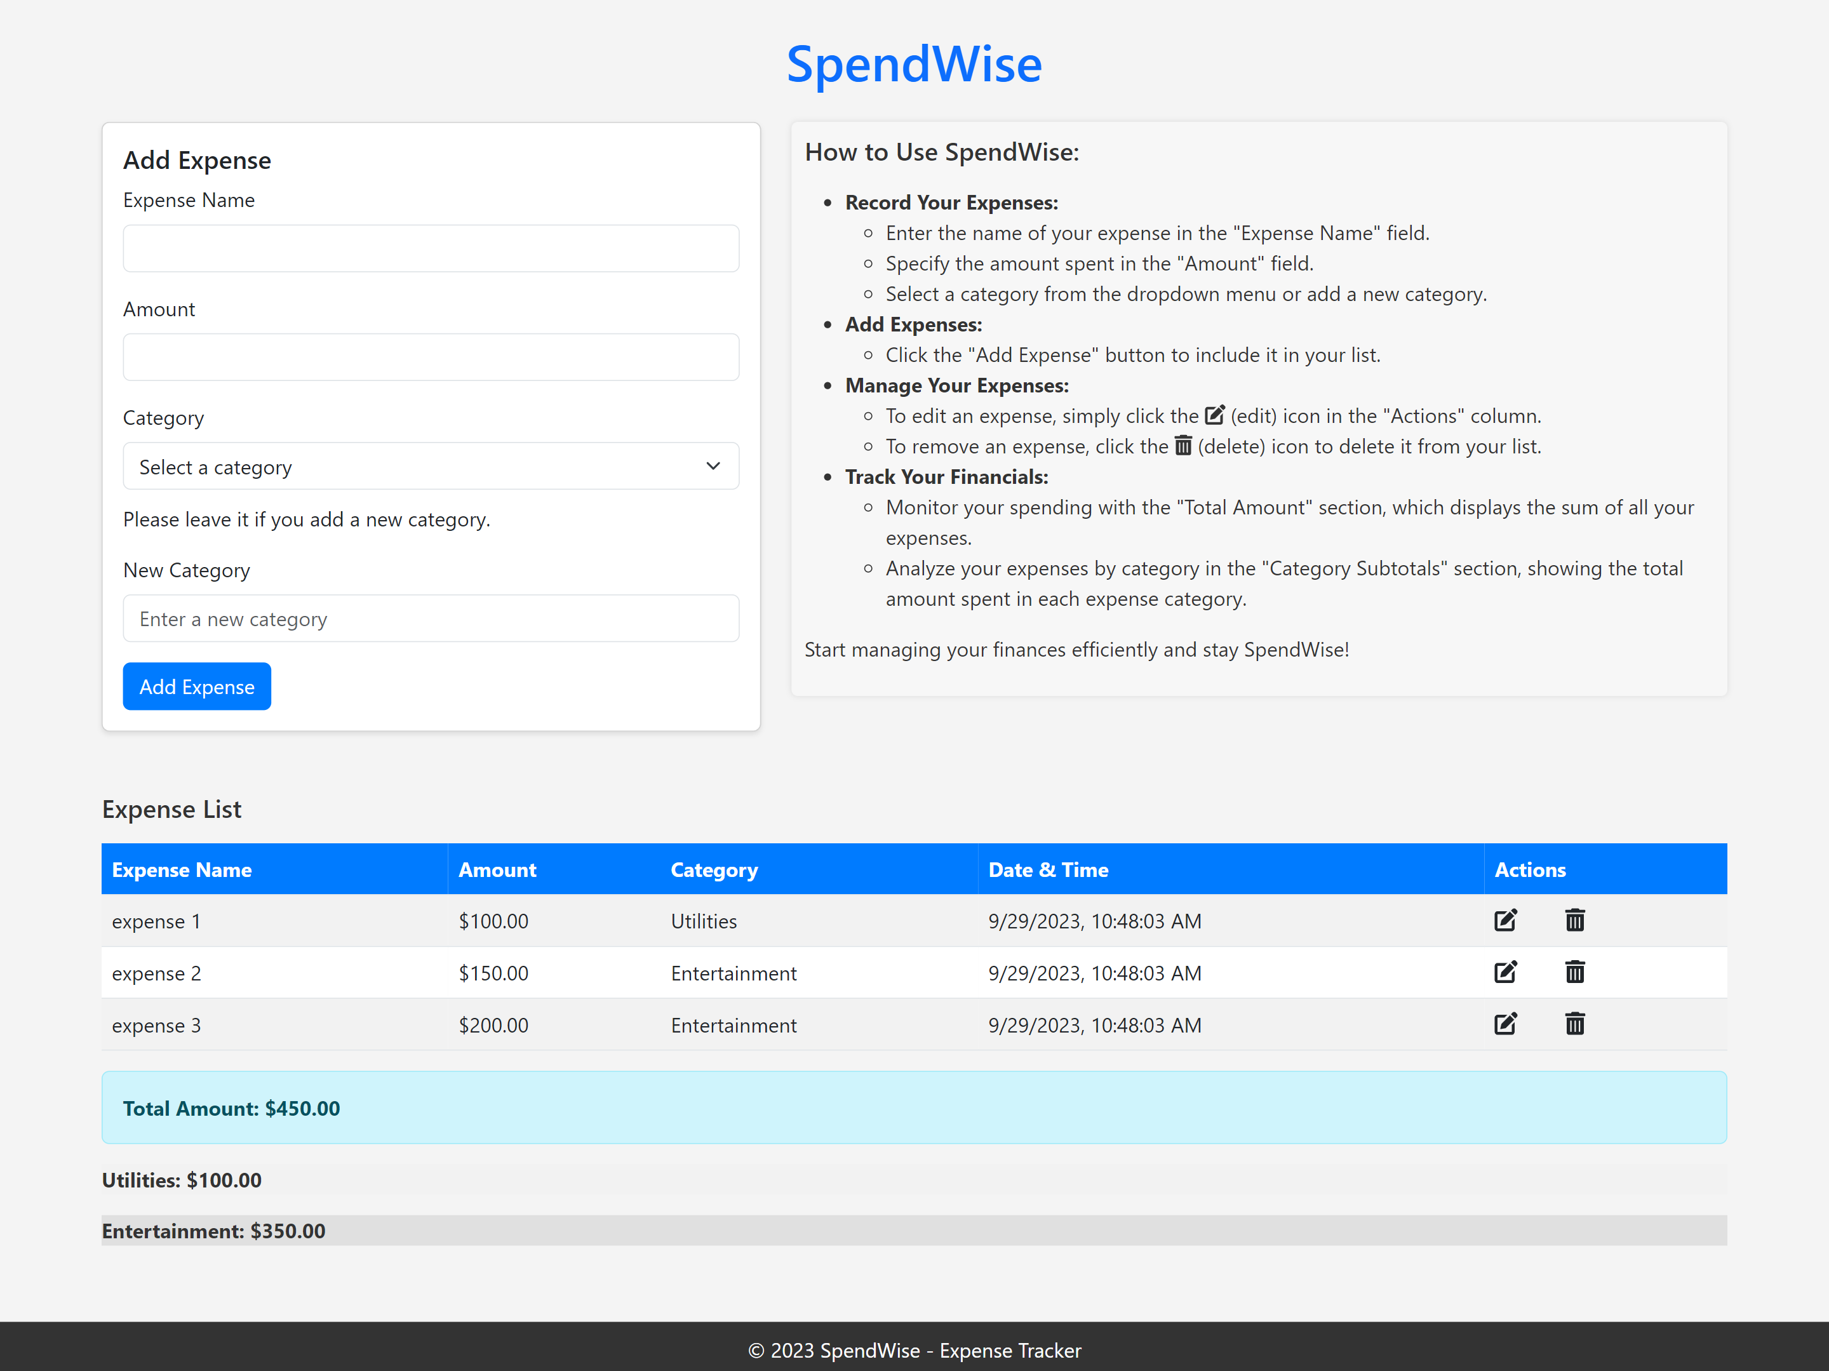Click inside the Amount field
Viewport: 1829px width, 1371px height.
(430, 358)
